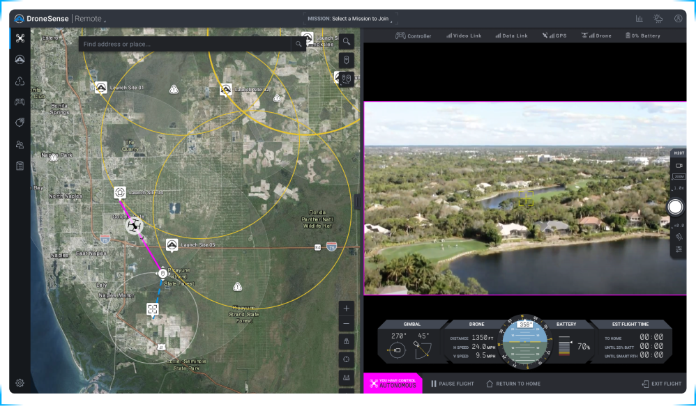Screen dimensions: 696x406
Task: Capture a photo with the camera icon
Action: pyautogui.click(x=678, y=166)
